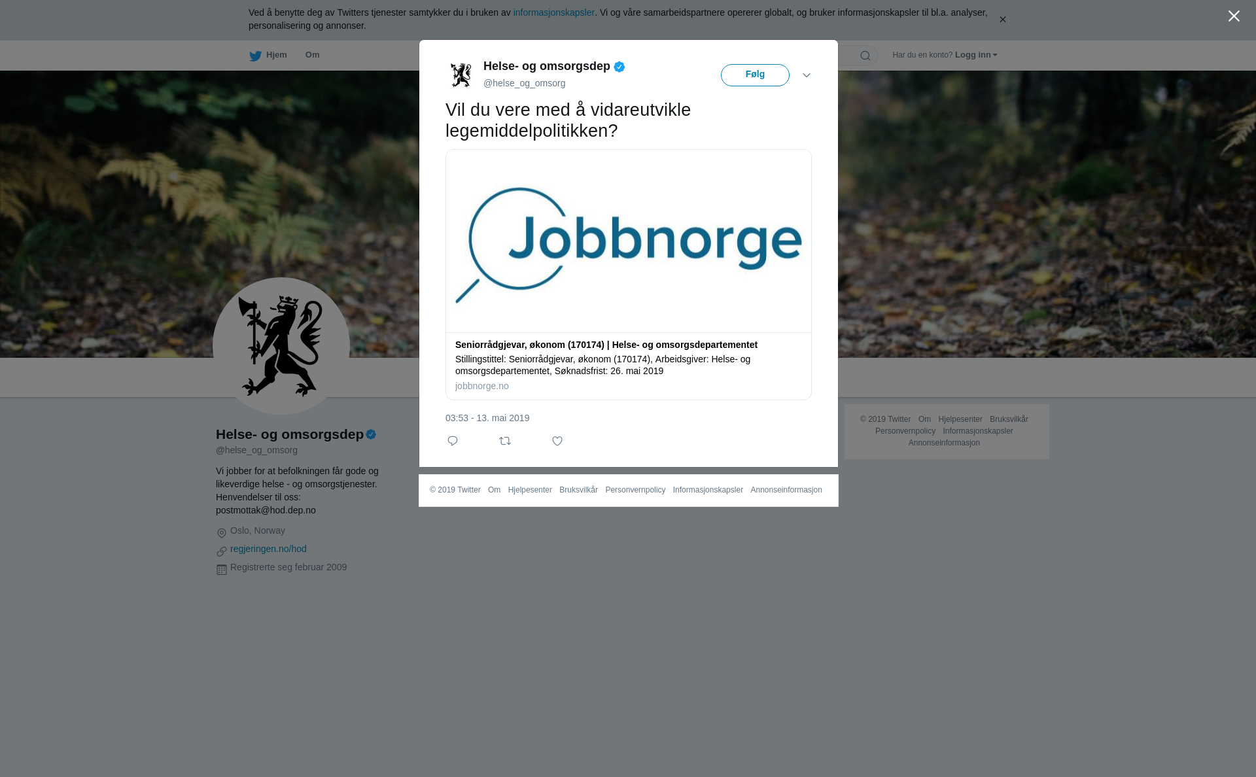Close the tweet overlay with X
Screen dimensions: 1256x777
tap(1234, 16)
